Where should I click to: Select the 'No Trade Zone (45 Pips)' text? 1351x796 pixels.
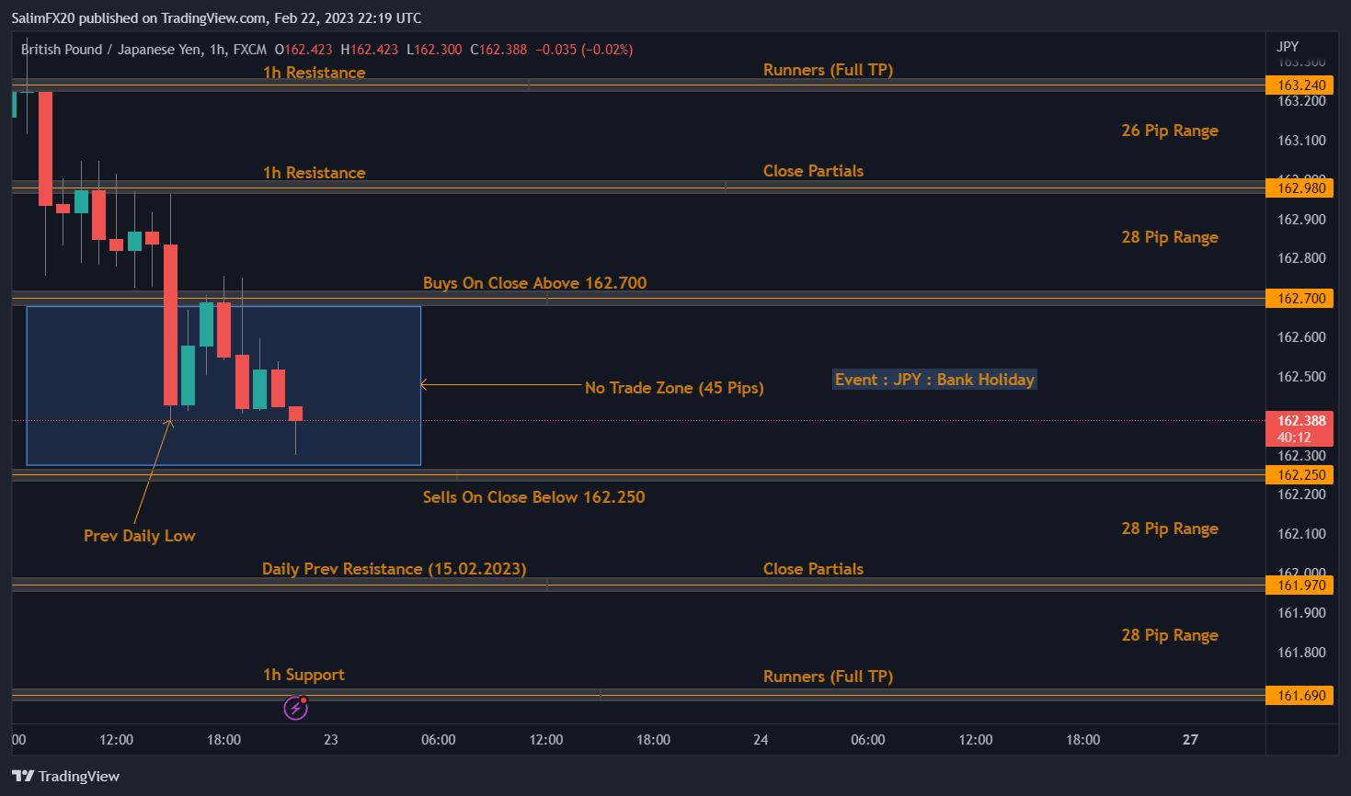674,388
